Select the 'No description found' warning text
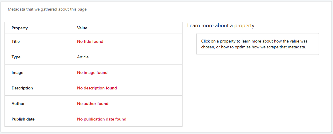The width and height of the screenshot is (333, 134). (97, 88)
